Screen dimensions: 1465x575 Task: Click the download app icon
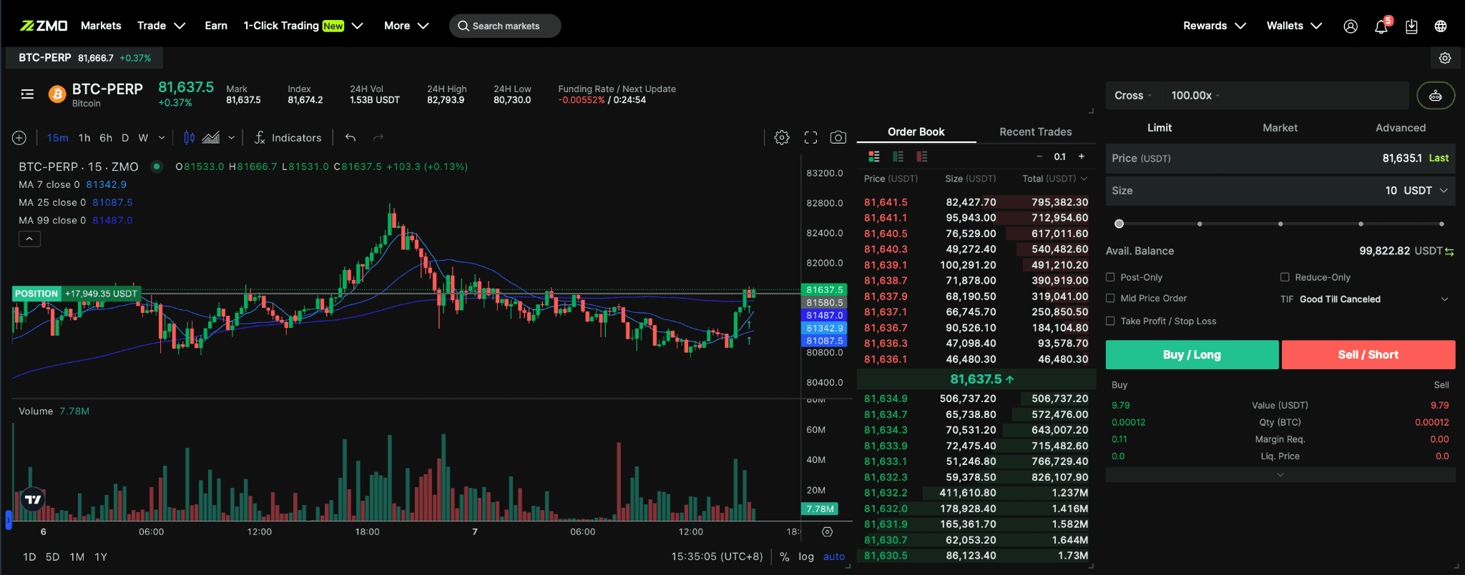click(1411, 26)
